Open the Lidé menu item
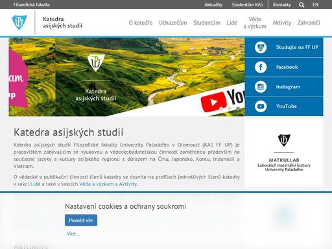Screen dimensions: 332x249 coord(231,23)
